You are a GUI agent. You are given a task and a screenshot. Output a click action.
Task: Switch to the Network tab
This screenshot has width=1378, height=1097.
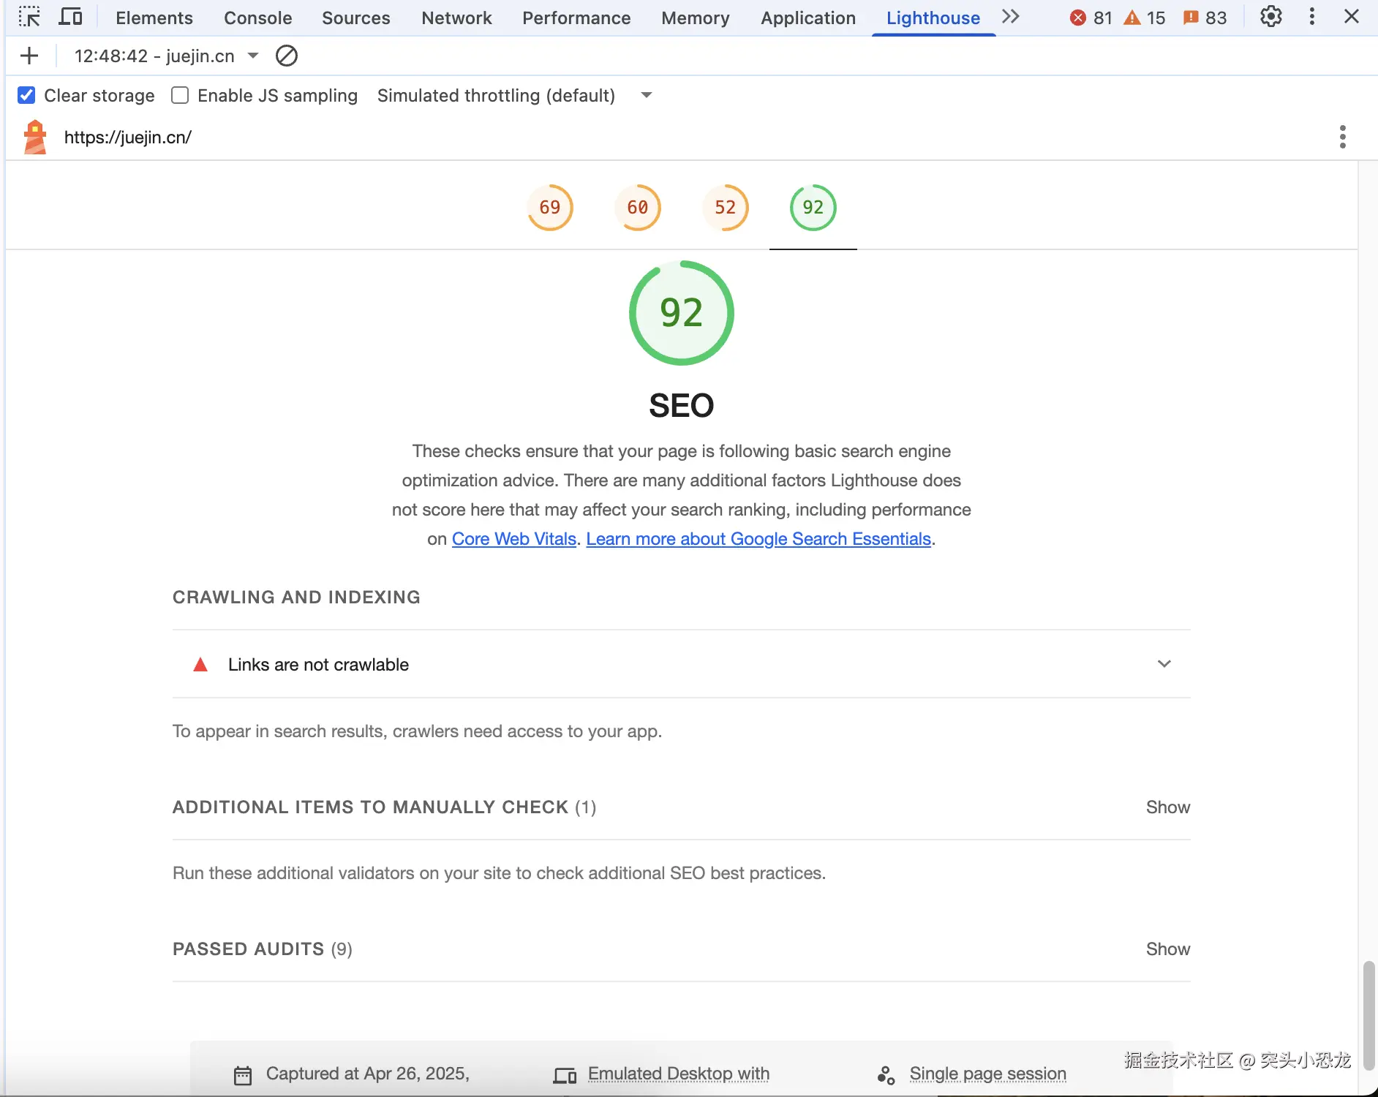pyautogui.click(x=456, y=18)
